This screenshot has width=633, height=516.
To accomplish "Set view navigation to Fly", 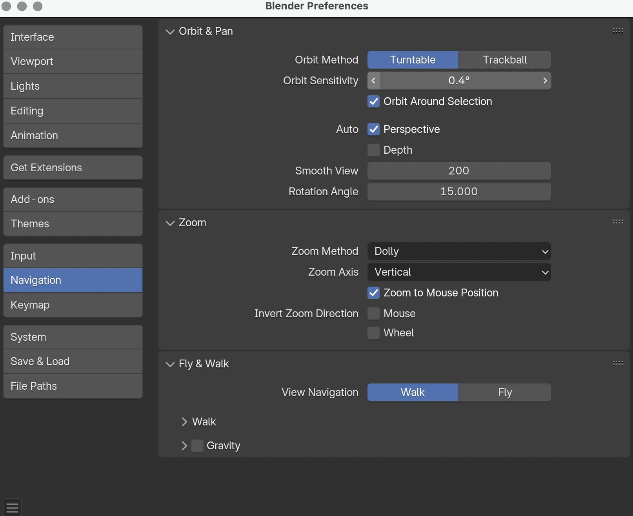I will (505, 392).
